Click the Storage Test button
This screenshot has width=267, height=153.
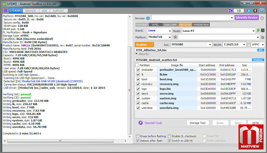point(198,123)
